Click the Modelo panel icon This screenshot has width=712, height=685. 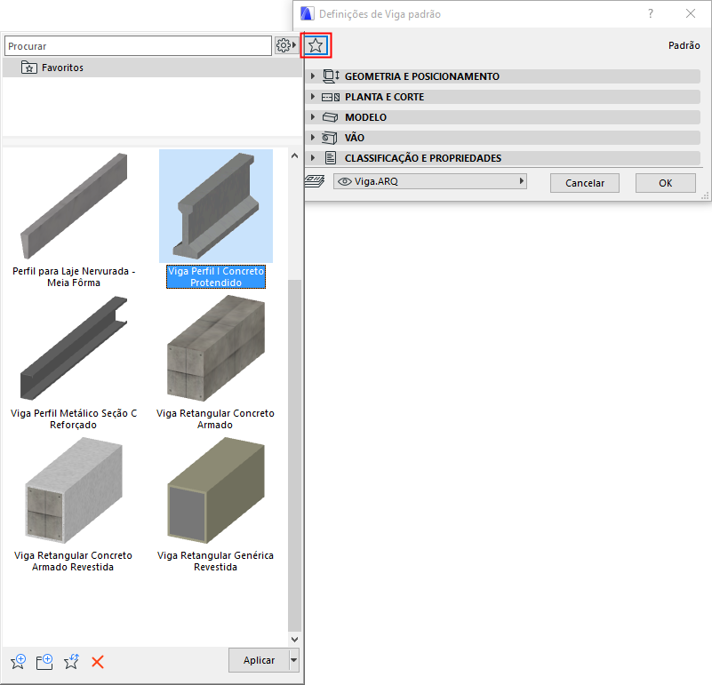point(330,117)
